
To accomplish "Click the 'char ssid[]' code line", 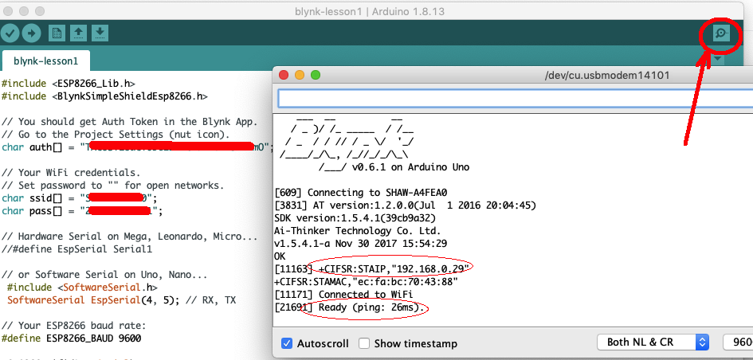I will click(79, 198).
